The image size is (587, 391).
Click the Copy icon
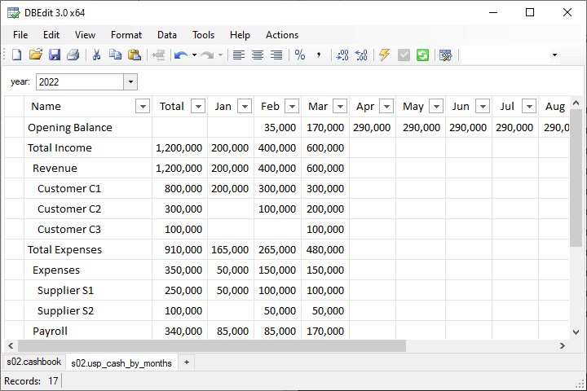point(115,55)
